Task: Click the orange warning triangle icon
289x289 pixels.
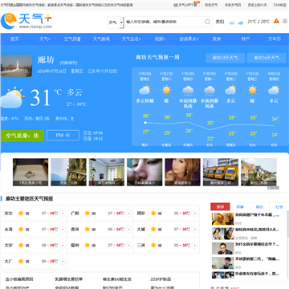Action: [276, 21]
